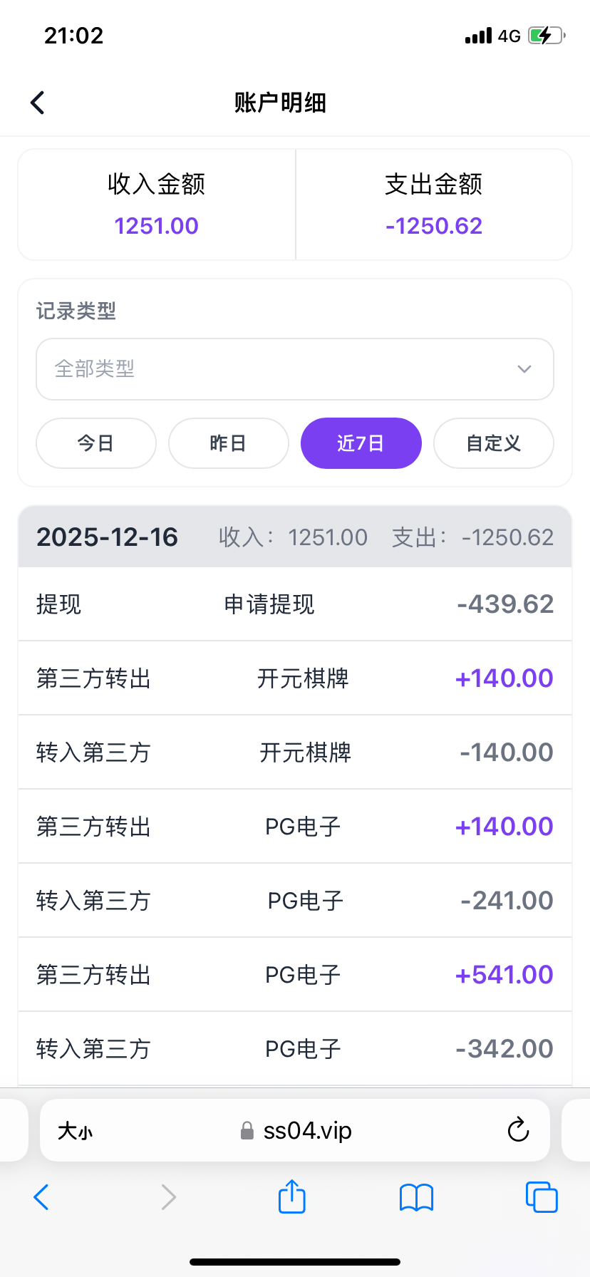
Task: Select the 昨日 date filter
Action: pos(229,443)
